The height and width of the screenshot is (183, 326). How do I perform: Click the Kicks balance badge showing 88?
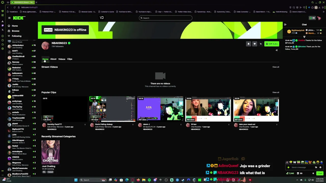point(312,18)
